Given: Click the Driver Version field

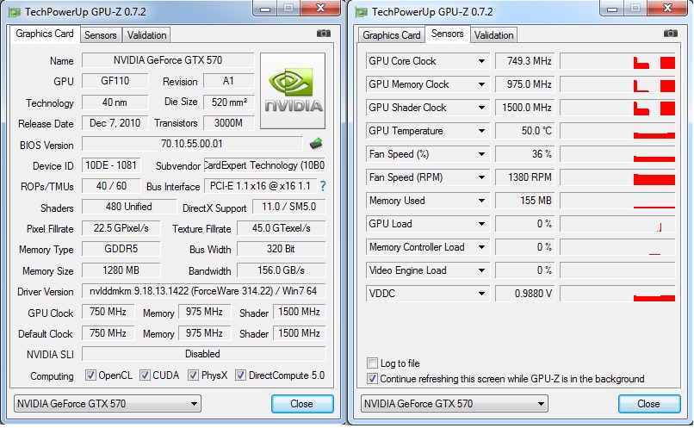Looking at the screenshot, I should coord(203,291).
